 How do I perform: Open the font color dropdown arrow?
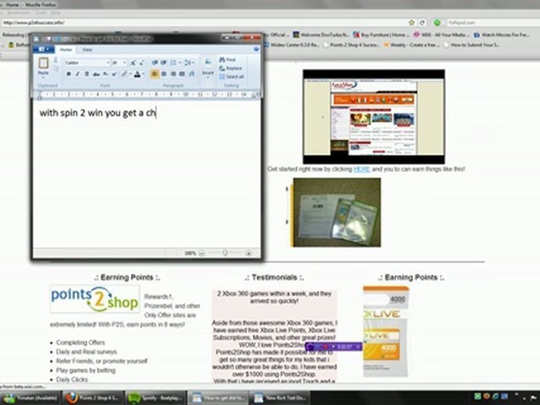[x=143, y=74]
